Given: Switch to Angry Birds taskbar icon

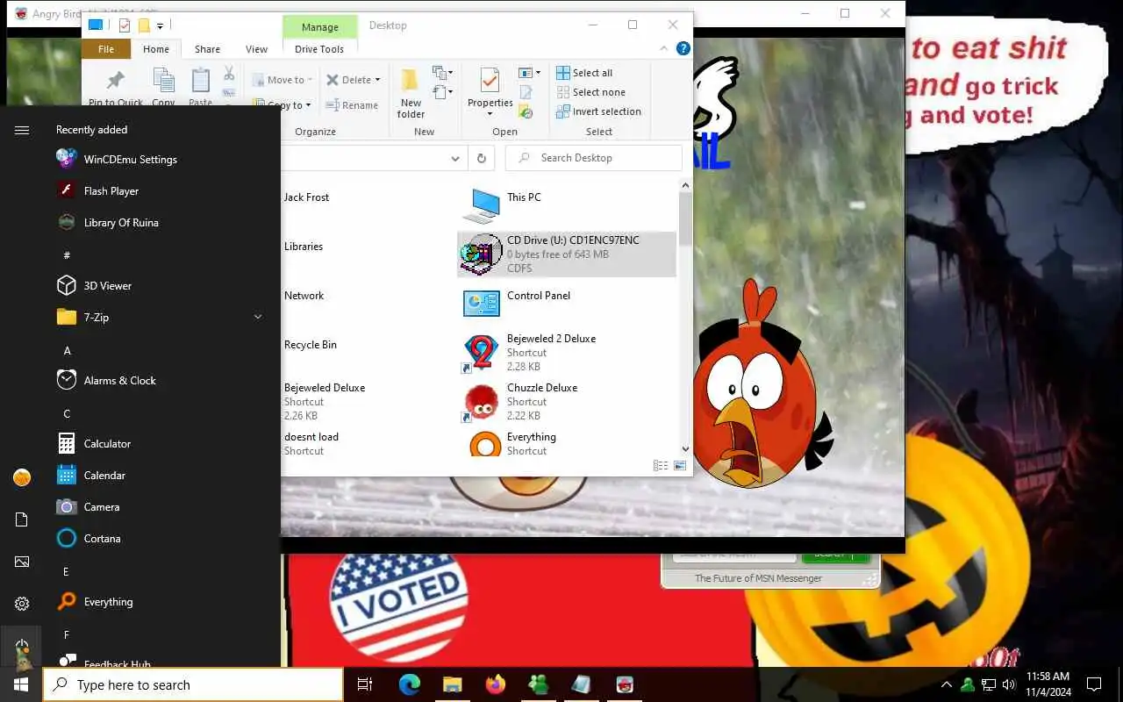Looking at the screenshot, I should coord(624,684).
